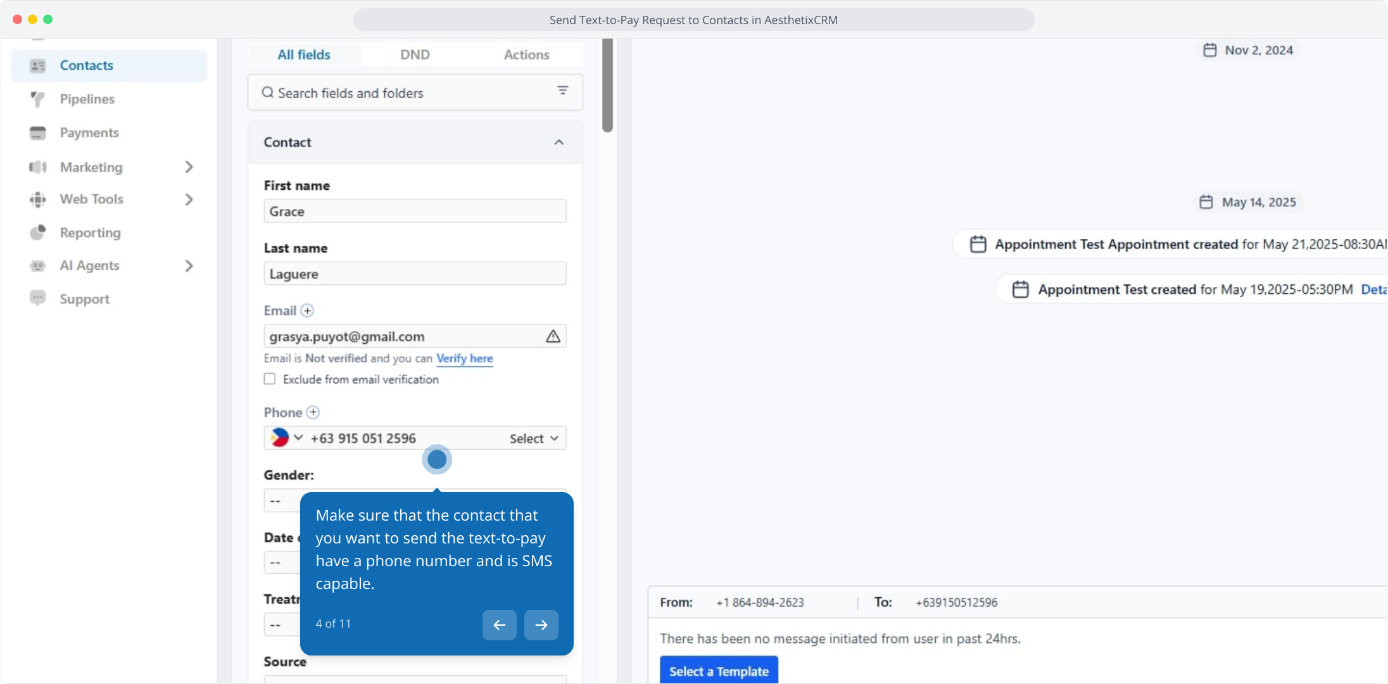The width and height of the screenshot is (1388, 684).
Task: Click the Reporting pie chart icon
Action: [38, 232]
